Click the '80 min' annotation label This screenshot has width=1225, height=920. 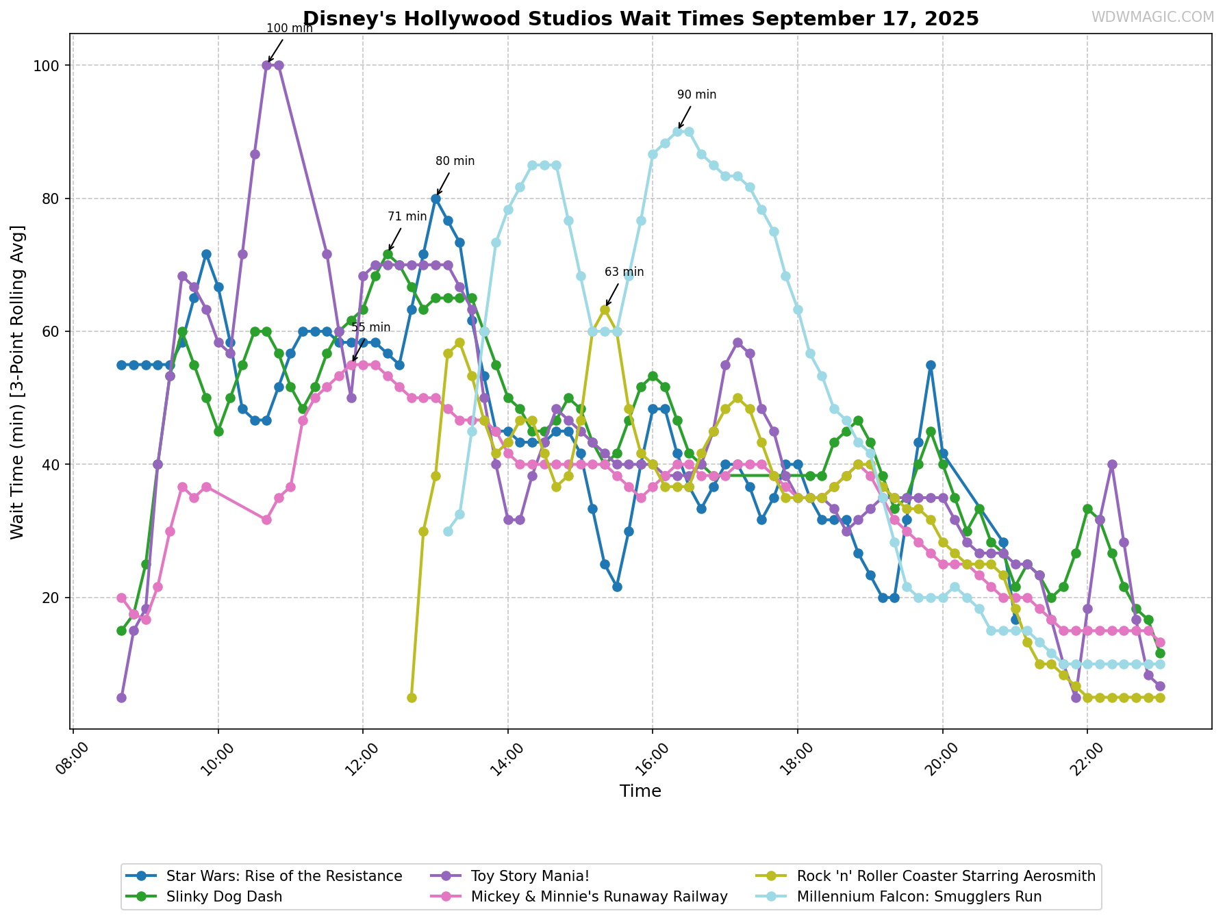click(x=455, y=162)
